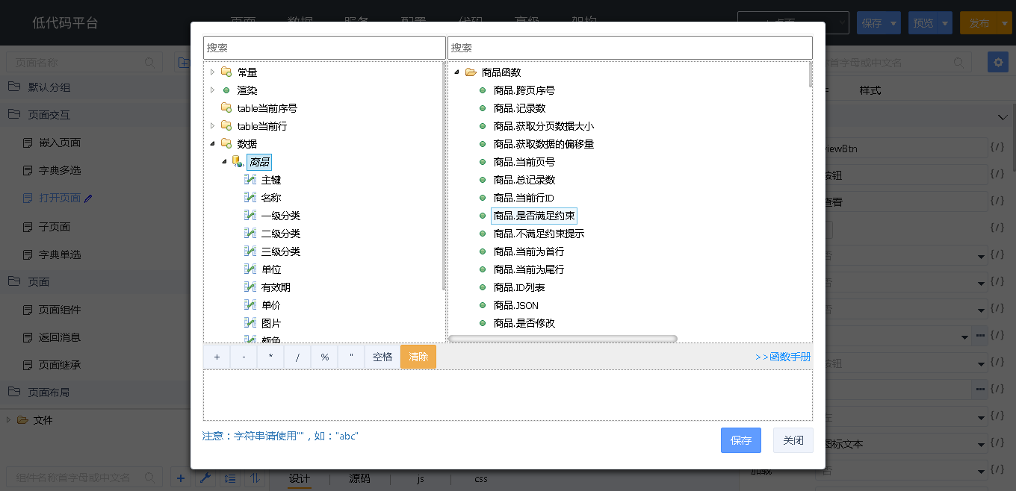Image resolution: width=1016 pixels, height=491 pixels.
Task: Click the 商品函数 open folder icon
Action: (471, 72)
